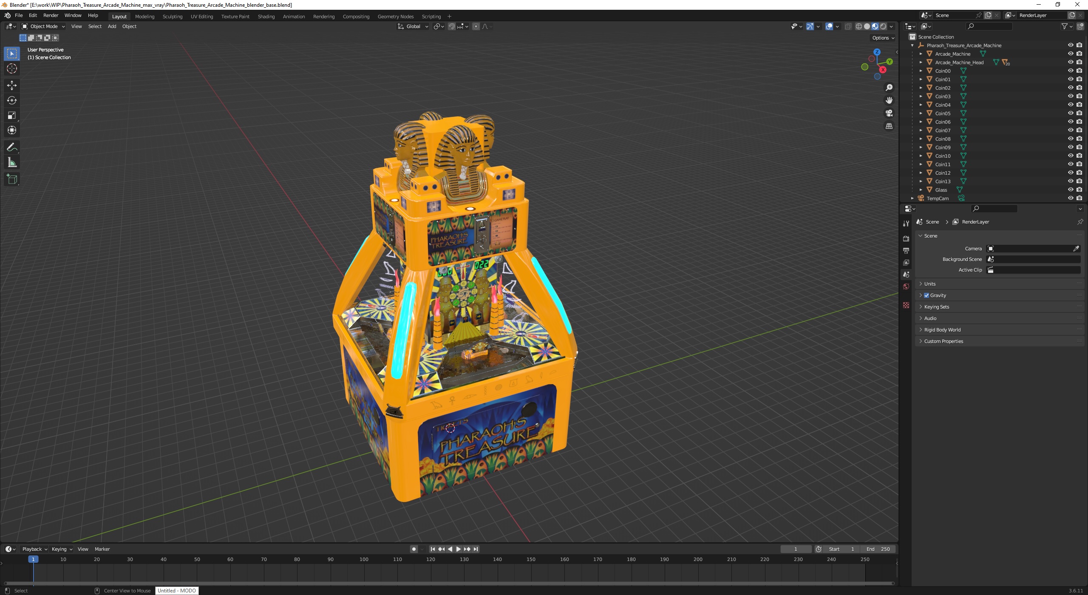Toggle the camera view icon
Screen dimensions: 1088x595
(x=889, y=113)
